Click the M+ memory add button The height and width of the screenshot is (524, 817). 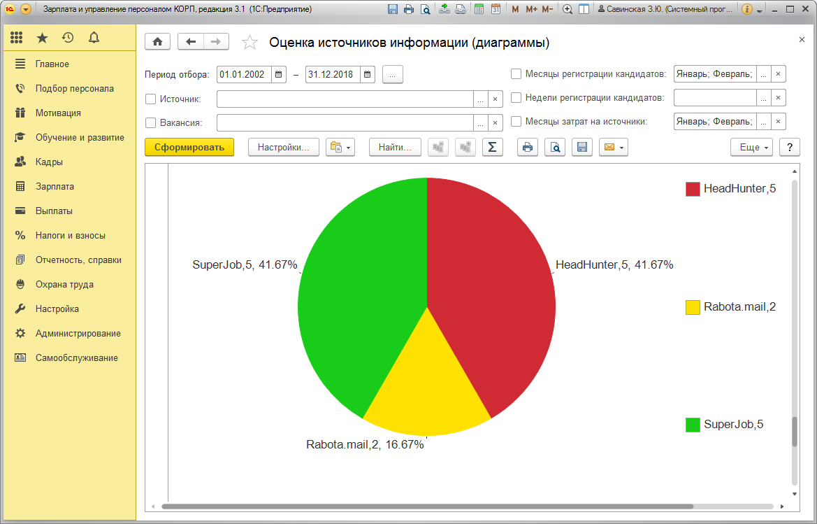[531, 9]
